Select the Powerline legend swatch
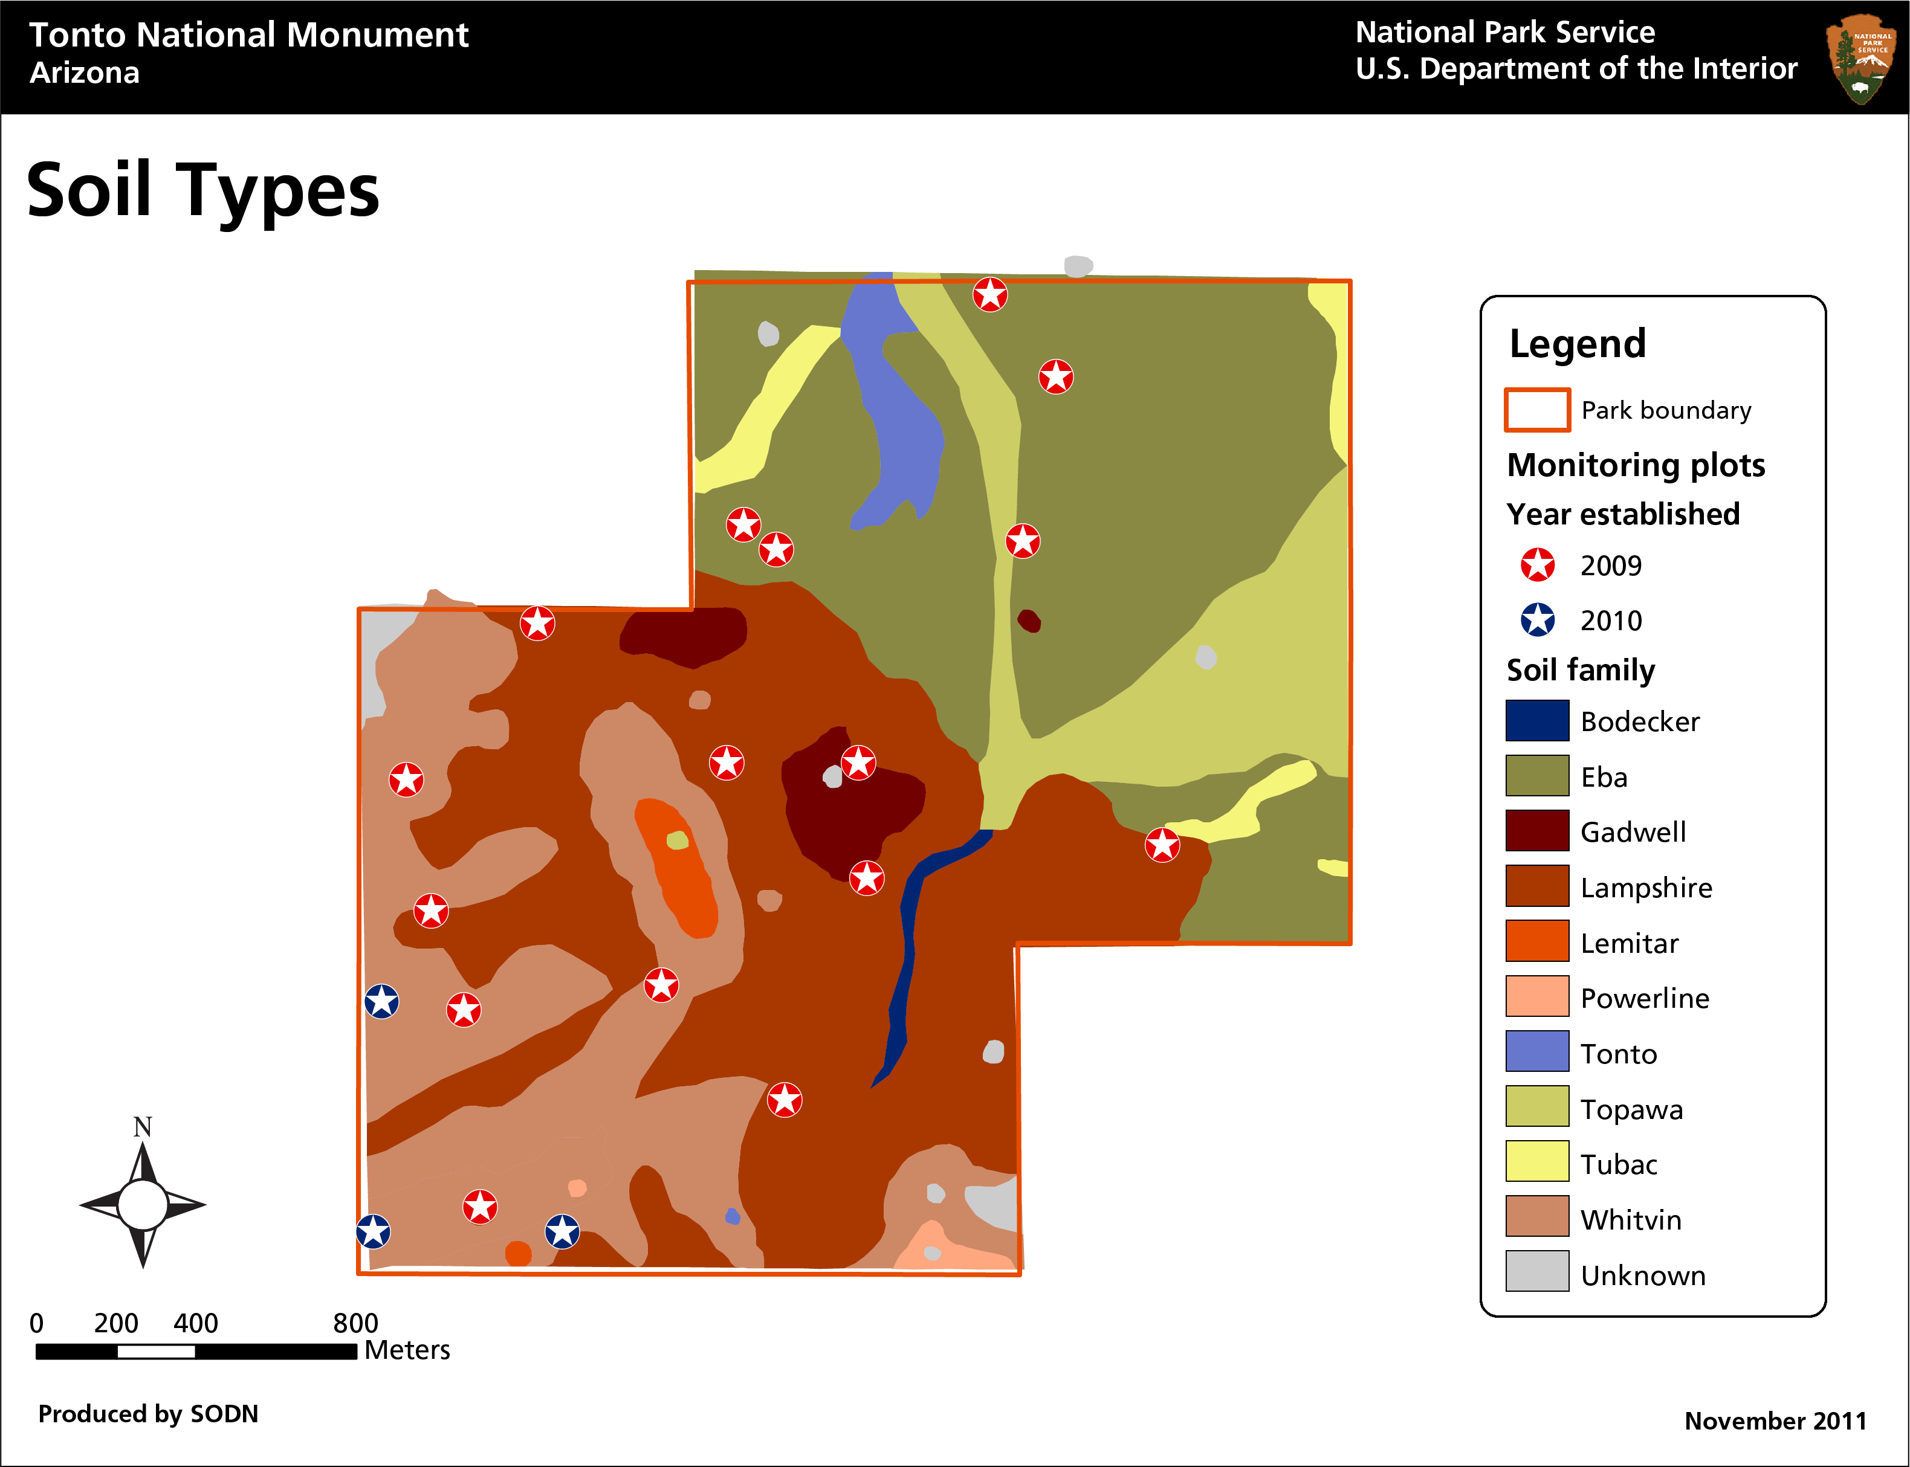 [x=1537, y=997]
